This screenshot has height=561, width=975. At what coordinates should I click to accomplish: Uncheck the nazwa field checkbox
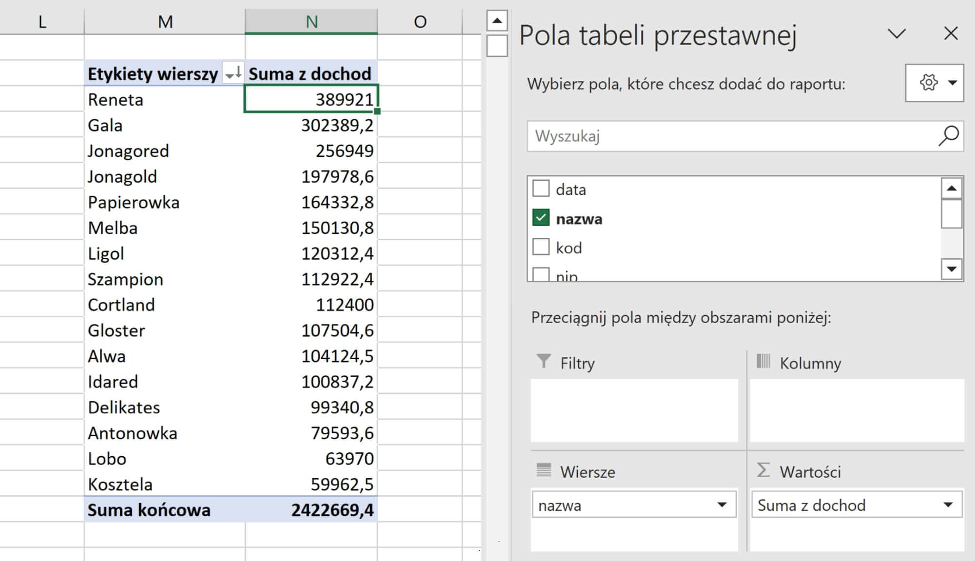[541, 218]
